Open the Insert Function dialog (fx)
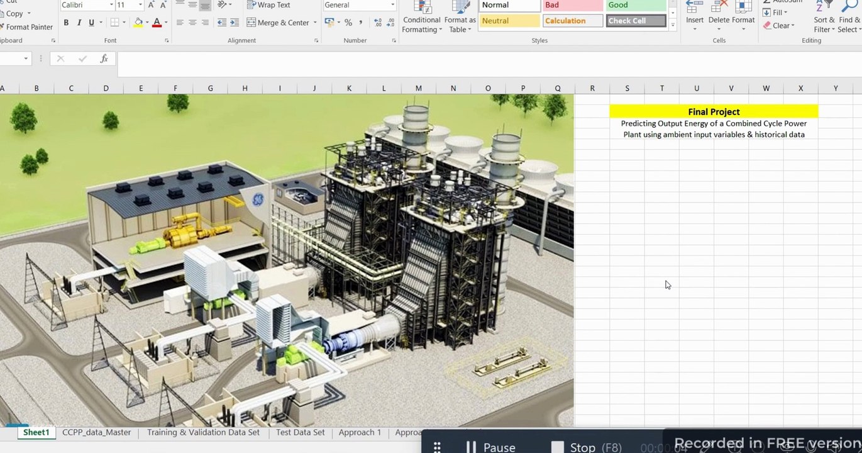Viewport: 862px width, 453px height. [104, 59]
